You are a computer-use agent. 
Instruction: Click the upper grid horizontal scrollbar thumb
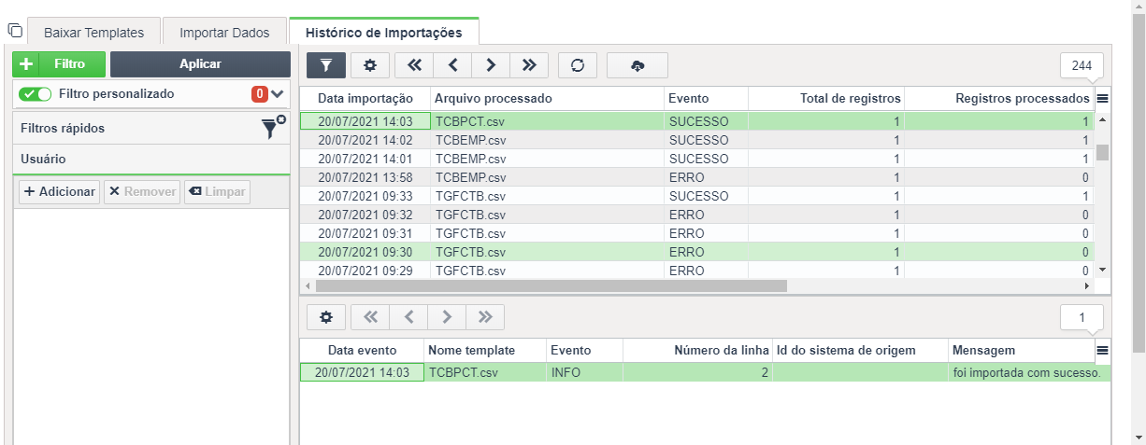(552, 285)
